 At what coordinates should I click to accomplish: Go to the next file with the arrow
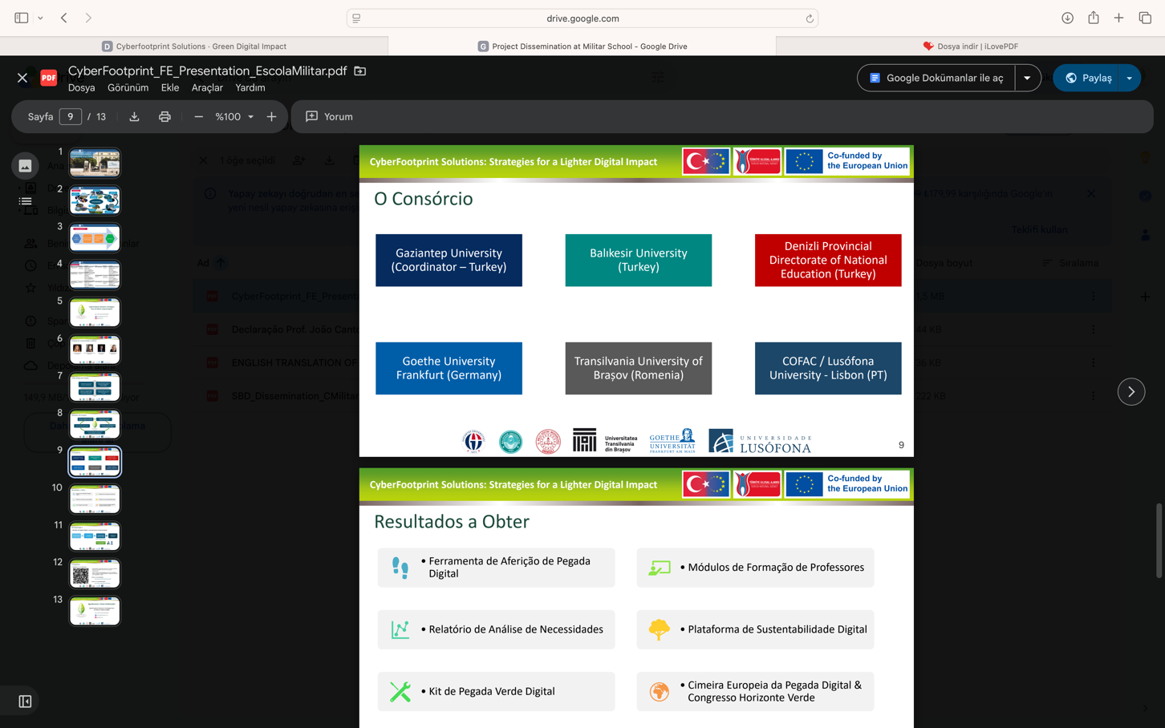pos(1131,392)
